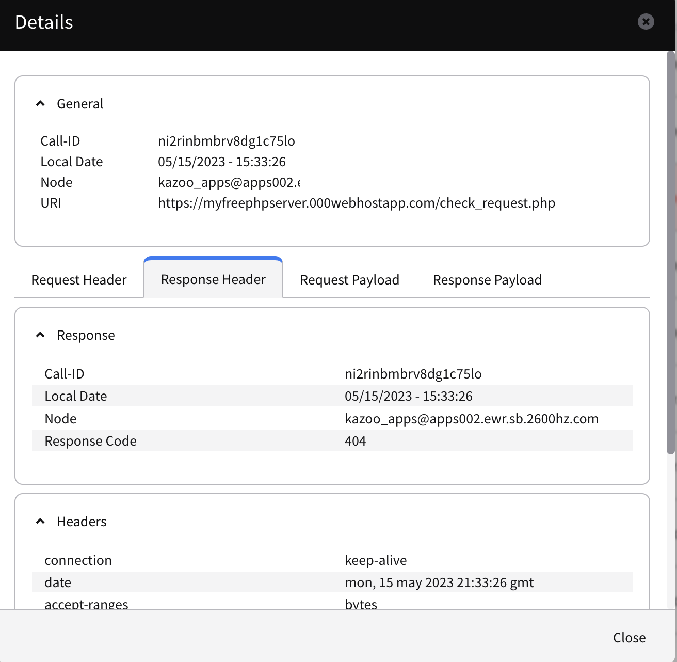Open the Request Payload tab

point(350,280)
